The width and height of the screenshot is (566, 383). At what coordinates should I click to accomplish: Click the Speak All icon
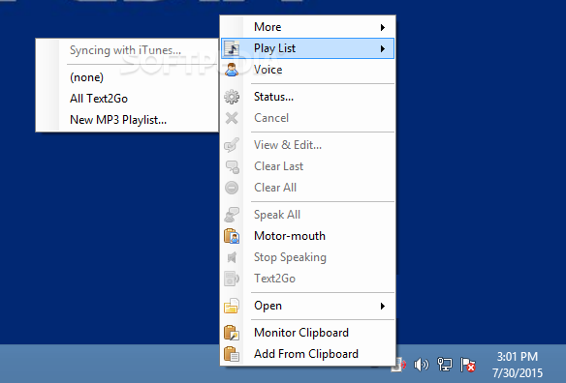click(232, 215)
